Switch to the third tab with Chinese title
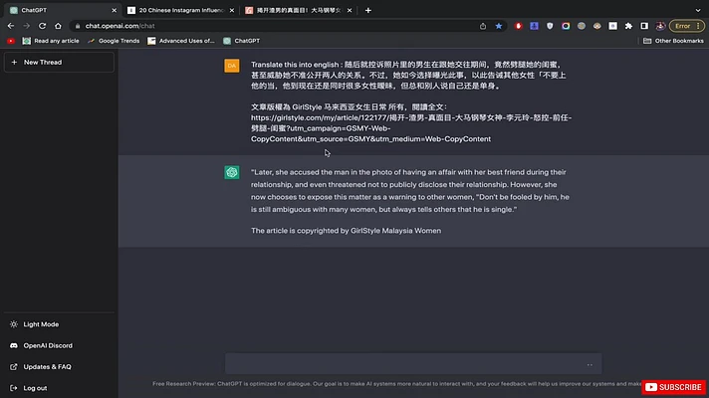This screenshot has width=709, height=398. (299, 10)
